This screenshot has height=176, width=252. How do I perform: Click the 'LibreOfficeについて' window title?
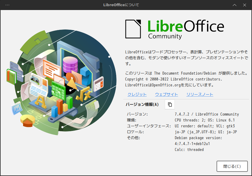tap(121, 5)
